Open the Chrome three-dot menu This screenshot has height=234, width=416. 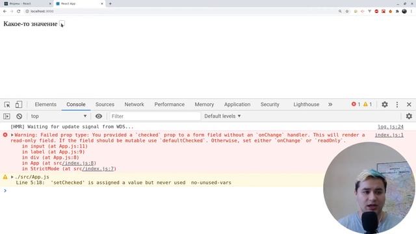(411, 12)
